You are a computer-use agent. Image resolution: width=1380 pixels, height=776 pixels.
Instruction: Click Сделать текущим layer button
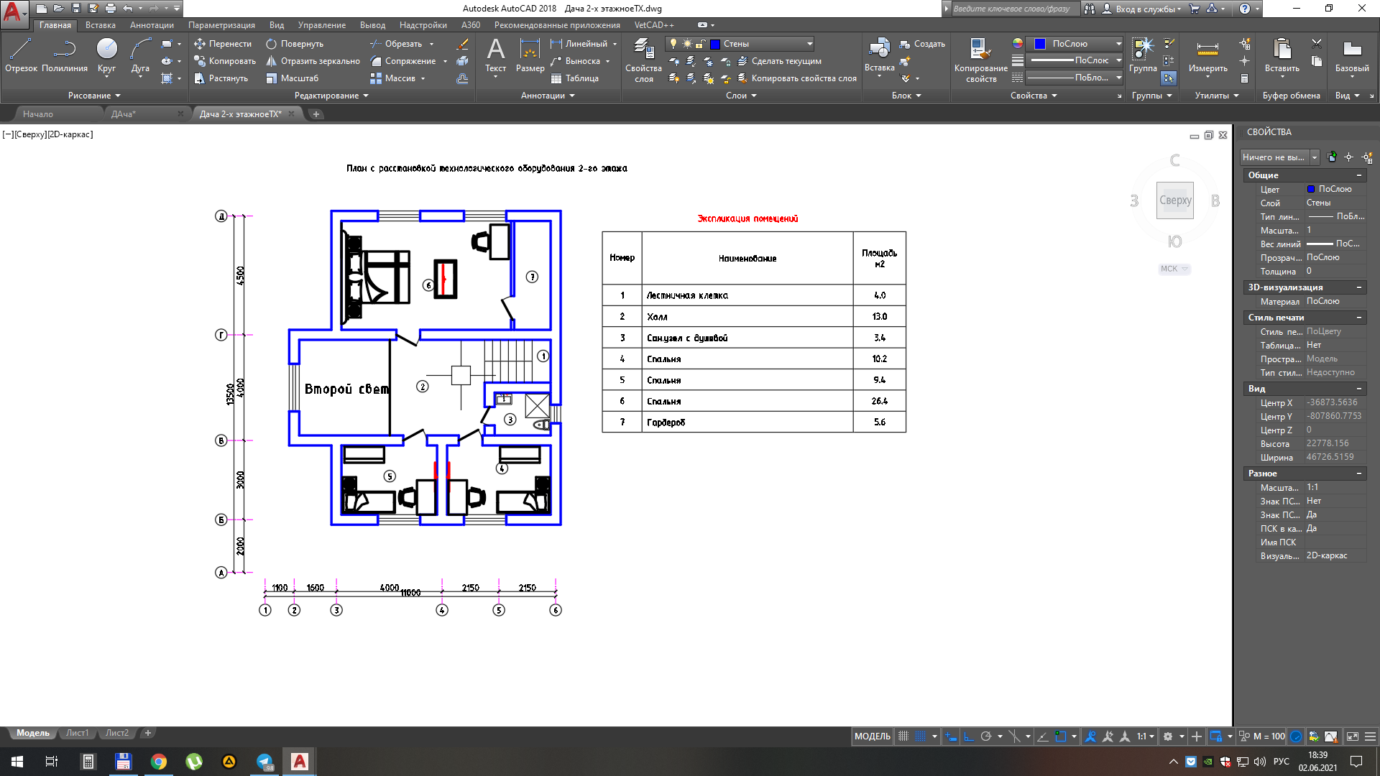[779, 61]
